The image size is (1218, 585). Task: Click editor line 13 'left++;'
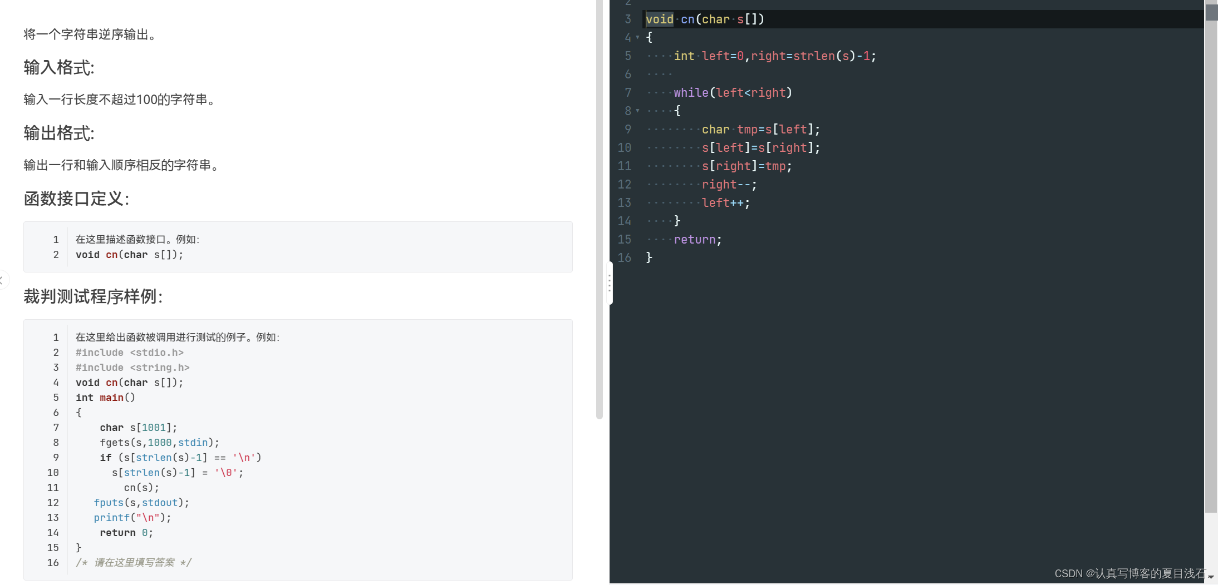(x=726, y=203)
